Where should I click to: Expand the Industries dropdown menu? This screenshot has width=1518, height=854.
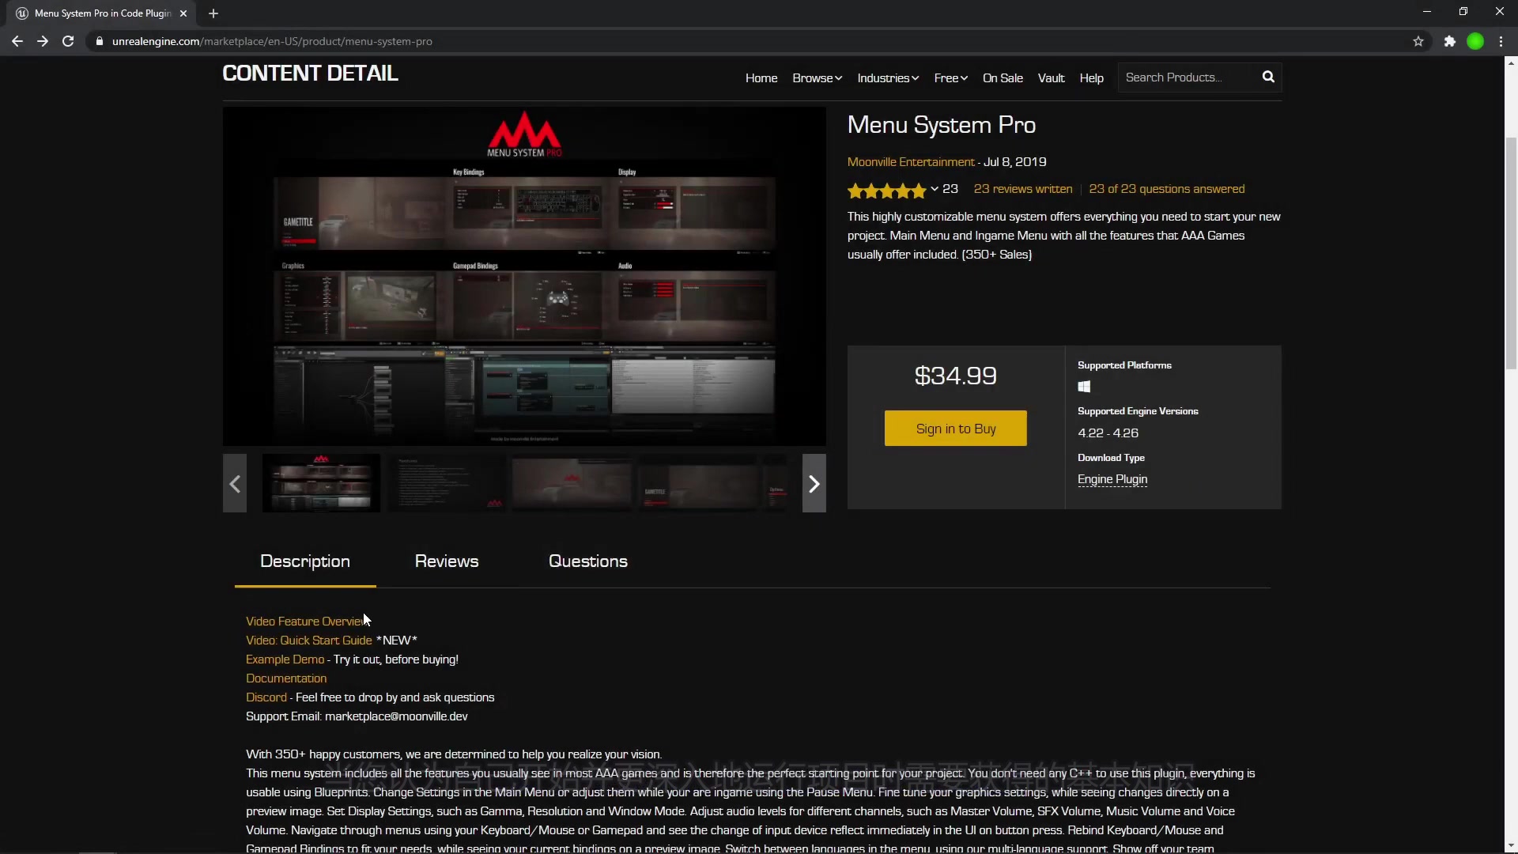coord(887,77)
